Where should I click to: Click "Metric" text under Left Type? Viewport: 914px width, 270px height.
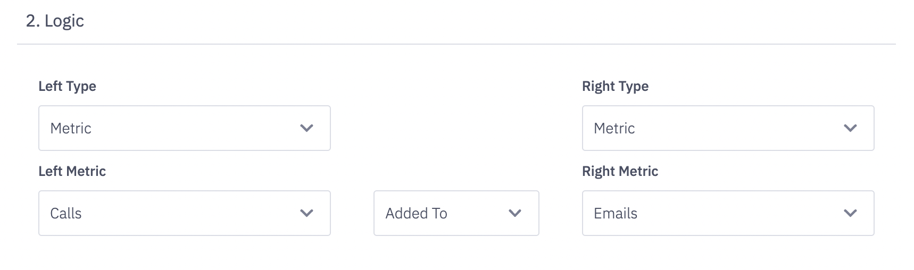pos(71,128)
